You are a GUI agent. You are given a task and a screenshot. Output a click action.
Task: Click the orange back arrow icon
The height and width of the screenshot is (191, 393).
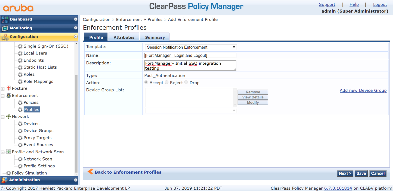(90, 171)
